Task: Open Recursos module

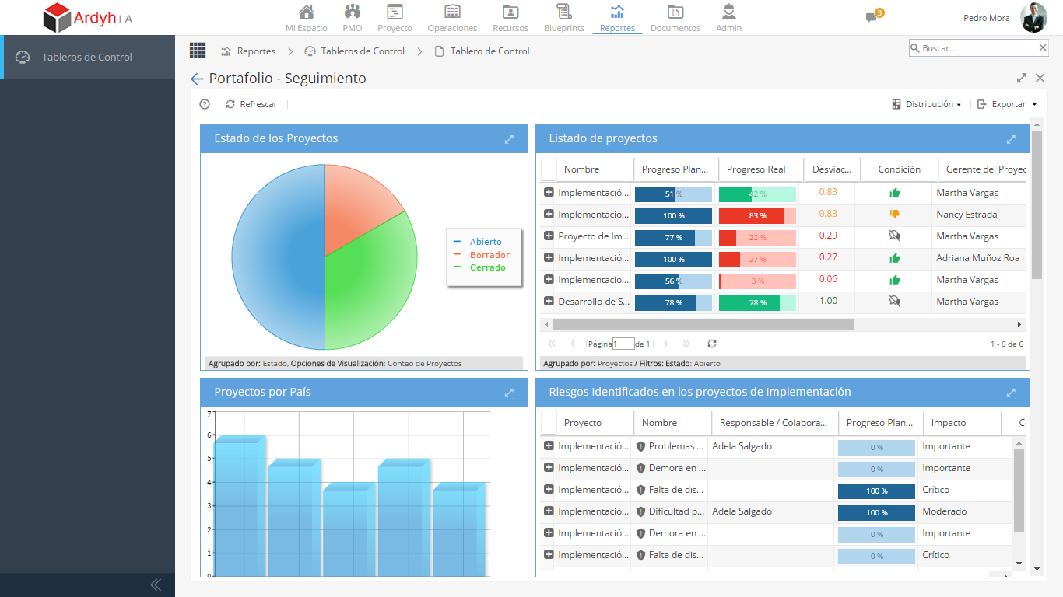Action: tap(510, 18)
